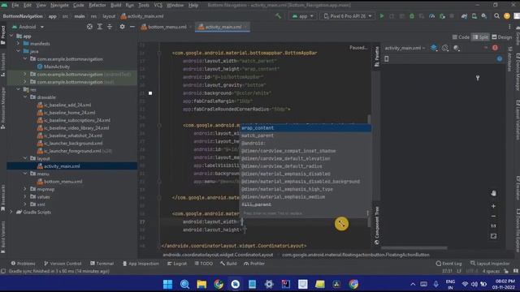Open the Event Log button
This screenshot has height=292, width=520.
(448, 264)
